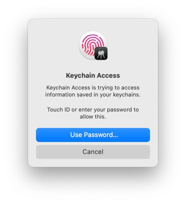Click empty dialog area beside the Touch ID icon
The width and height of the screenshot is (186, 204).
[x=131, y=46]
